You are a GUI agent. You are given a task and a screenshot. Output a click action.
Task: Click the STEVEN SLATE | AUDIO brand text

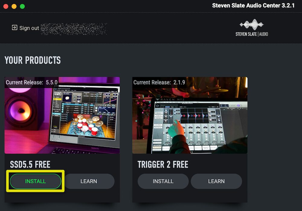coord(252,34)
